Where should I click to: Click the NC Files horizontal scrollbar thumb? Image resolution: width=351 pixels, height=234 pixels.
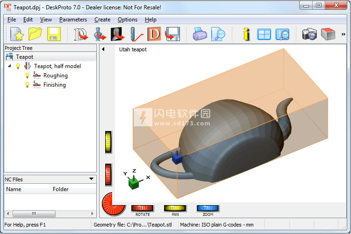point(34,213)
